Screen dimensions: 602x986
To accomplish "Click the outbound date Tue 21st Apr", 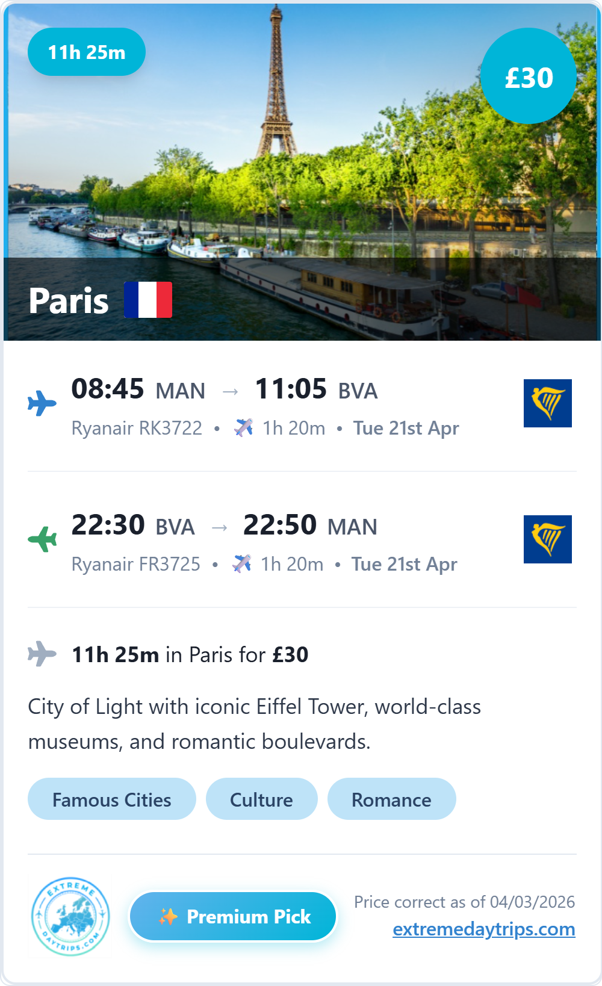I will (406, 428).
